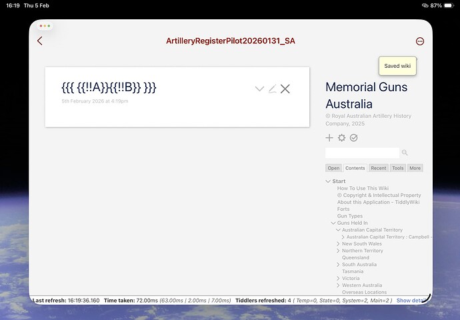This screenshot has height=320, width=460.
Task: Expand the Victoria tree entry
Action: [x=338, y=279]
